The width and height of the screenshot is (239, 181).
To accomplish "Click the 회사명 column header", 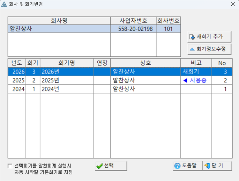I will pos(59,21).
